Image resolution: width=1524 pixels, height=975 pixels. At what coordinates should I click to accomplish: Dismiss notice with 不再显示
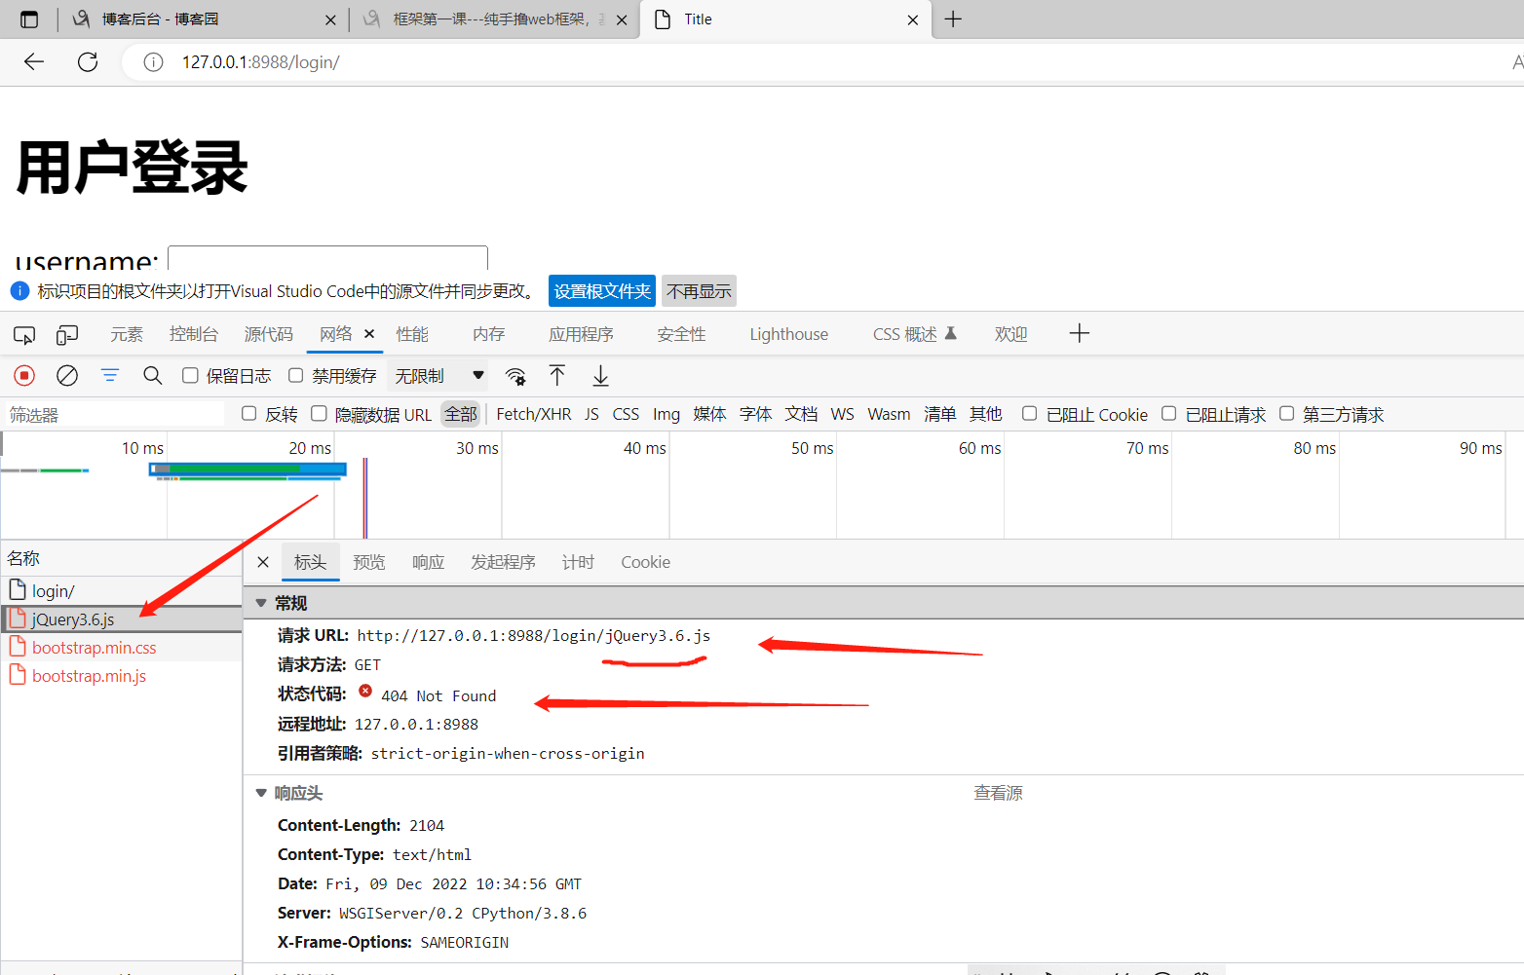(700, 291)
